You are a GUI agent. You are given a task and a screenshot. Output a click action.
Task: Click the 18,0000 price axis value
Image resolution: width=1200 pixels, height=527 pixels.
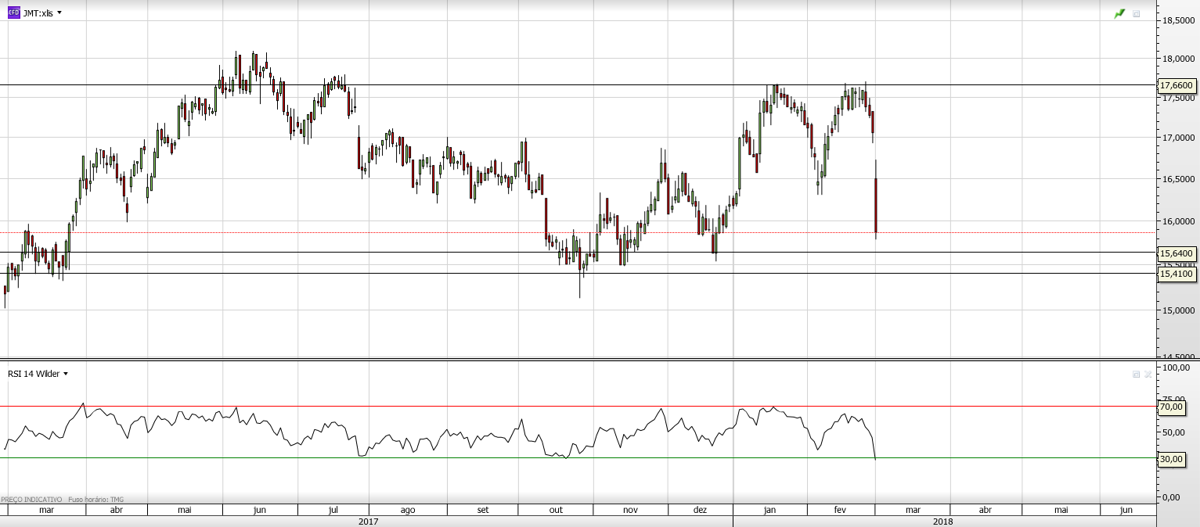click(1179, 59)
